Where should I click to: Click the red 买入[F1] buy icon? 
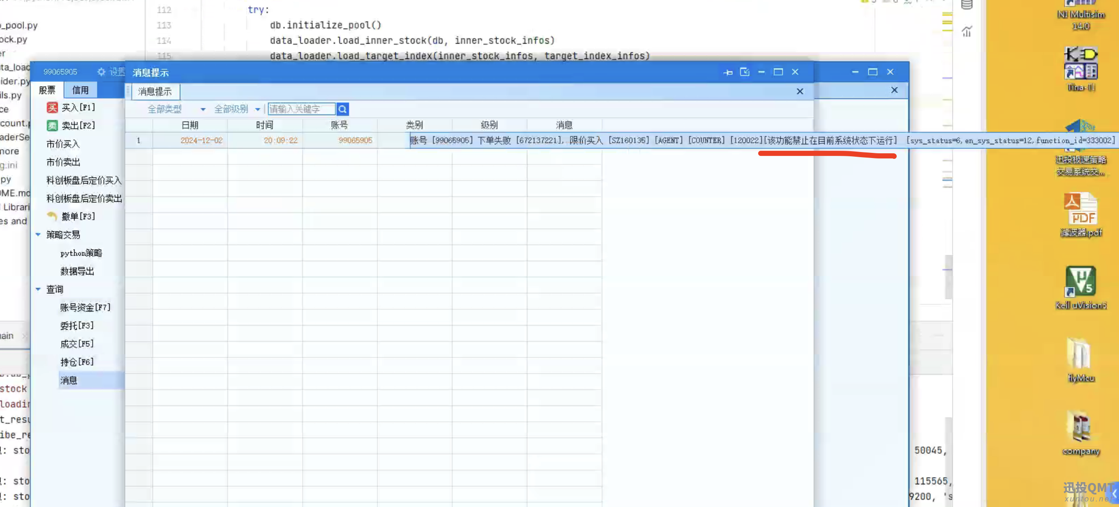52,107
